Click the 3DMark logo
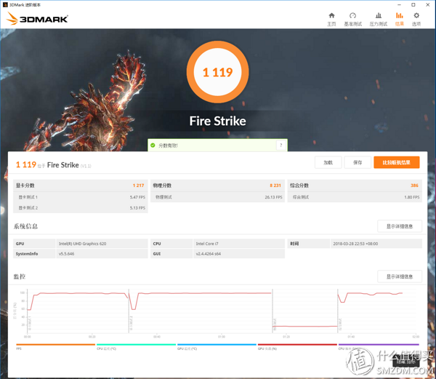 [37, 18]
